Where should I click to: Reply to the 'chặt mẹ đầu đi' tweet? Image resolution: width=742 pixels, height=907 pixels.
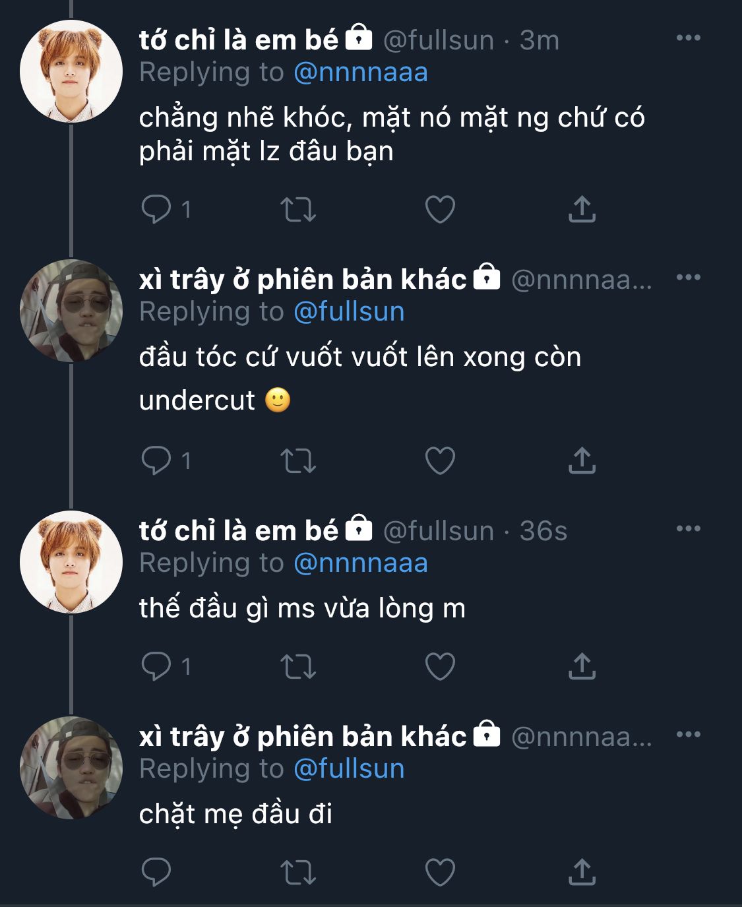click(x=156, y=872)
